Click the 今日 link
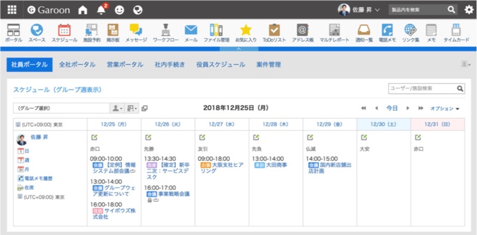 click(x=392, y=108)
